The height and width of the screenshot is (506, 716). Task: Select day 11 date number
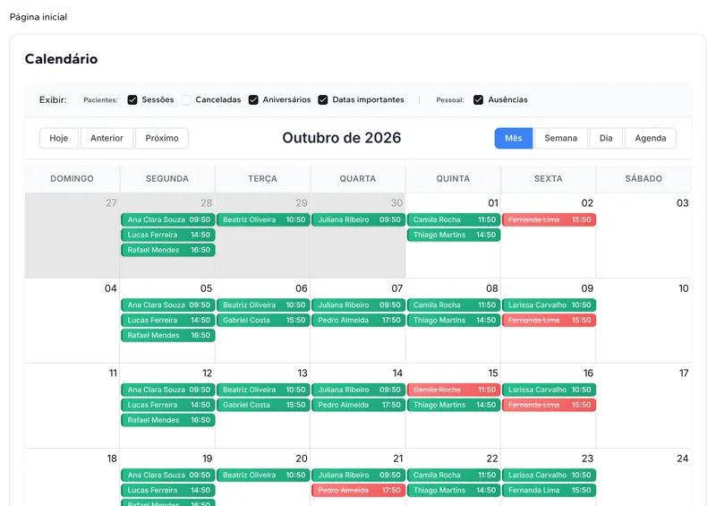[x=113, y=373]
